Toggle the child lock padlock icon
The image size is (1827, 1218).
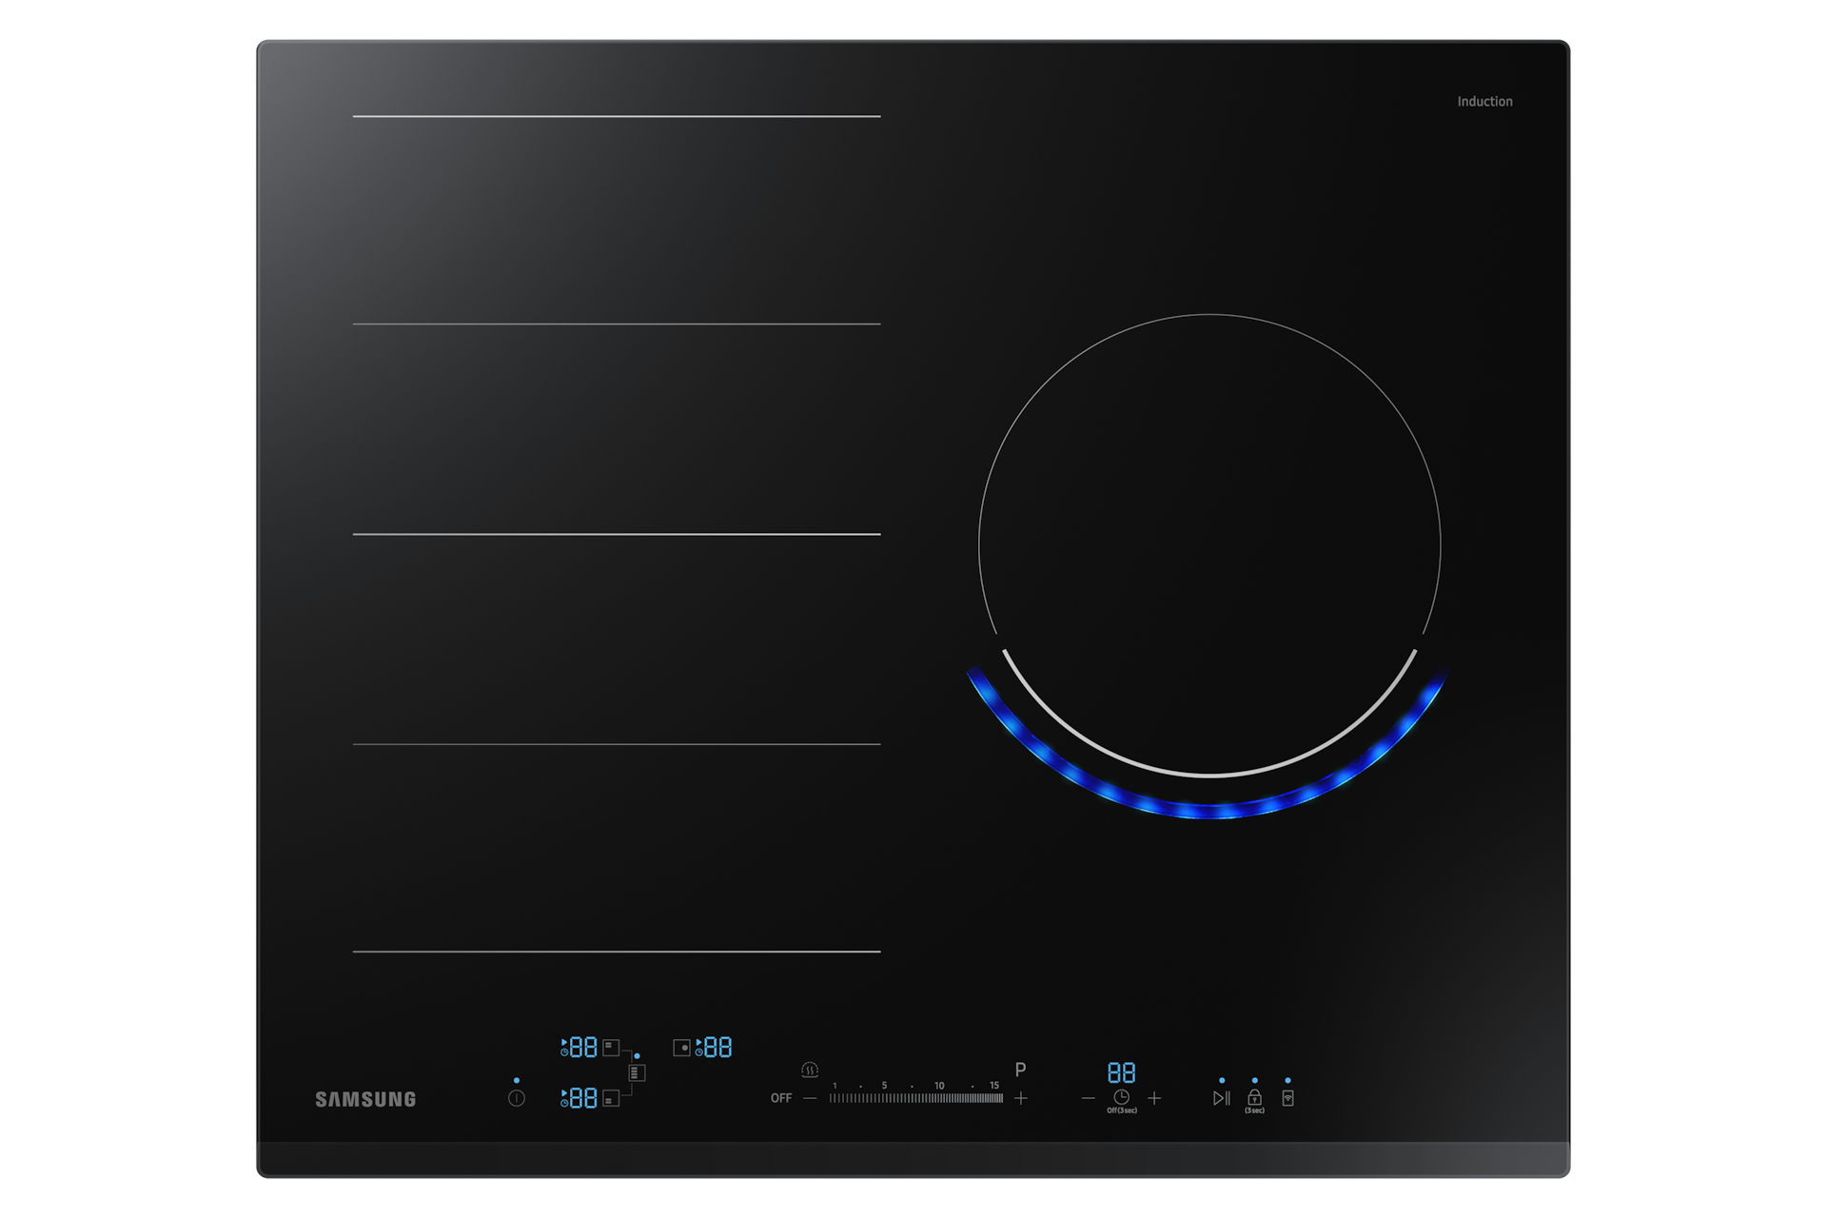(1254, 1097)
